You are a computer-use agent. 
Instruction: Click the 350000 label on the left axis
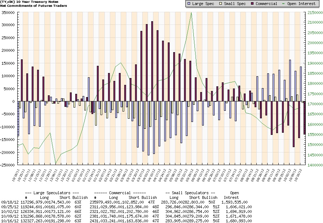point(8,13)
